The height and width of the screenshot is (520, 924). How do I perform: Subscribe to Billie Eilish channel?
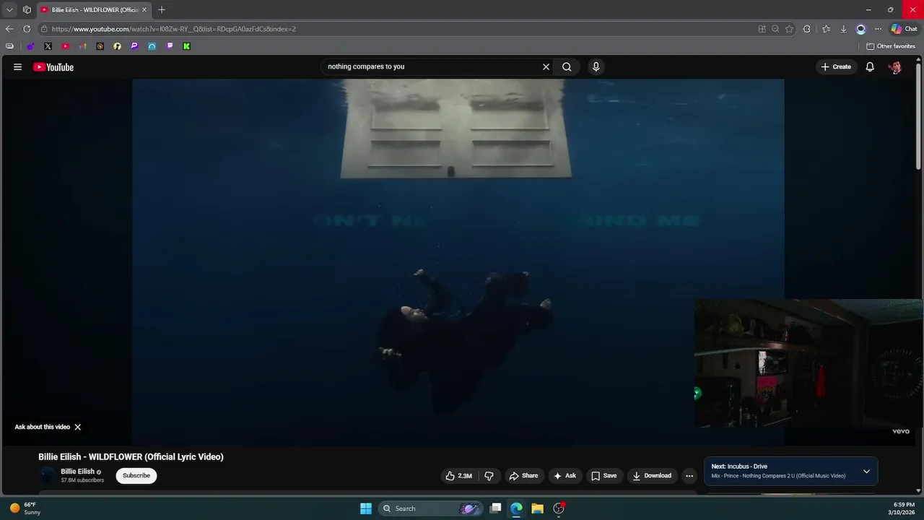point(136,475)
